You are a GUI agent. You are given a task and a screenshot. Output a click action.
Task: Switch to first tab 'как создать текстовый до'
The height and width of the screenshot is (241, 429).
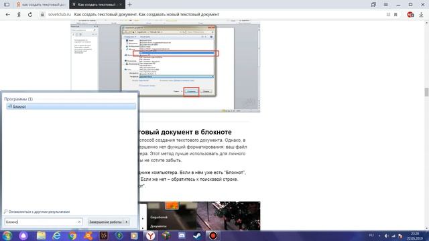[41, 5]
